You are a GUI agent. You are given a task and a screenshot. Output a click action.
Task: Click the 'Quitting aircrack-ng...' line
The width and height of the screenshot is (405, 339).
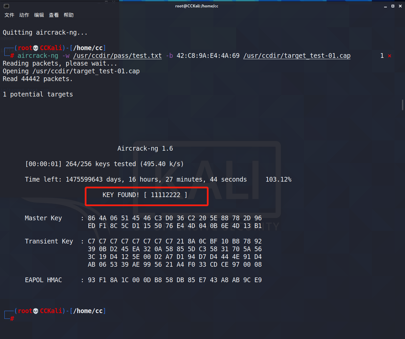coord(45,33)
